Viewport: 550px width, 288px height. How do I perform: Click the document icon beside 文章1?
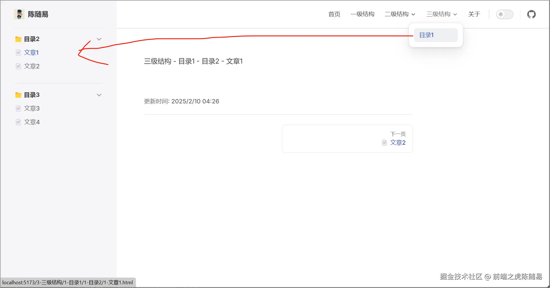(x=18, y=52)
